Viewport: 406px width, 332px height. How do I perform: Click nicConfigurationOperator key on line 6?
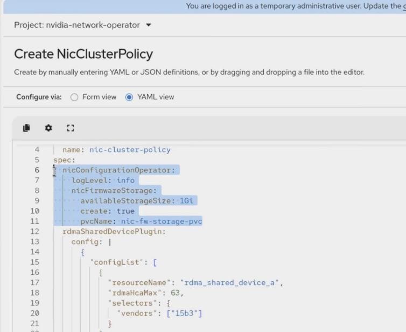tap(118, 170)
